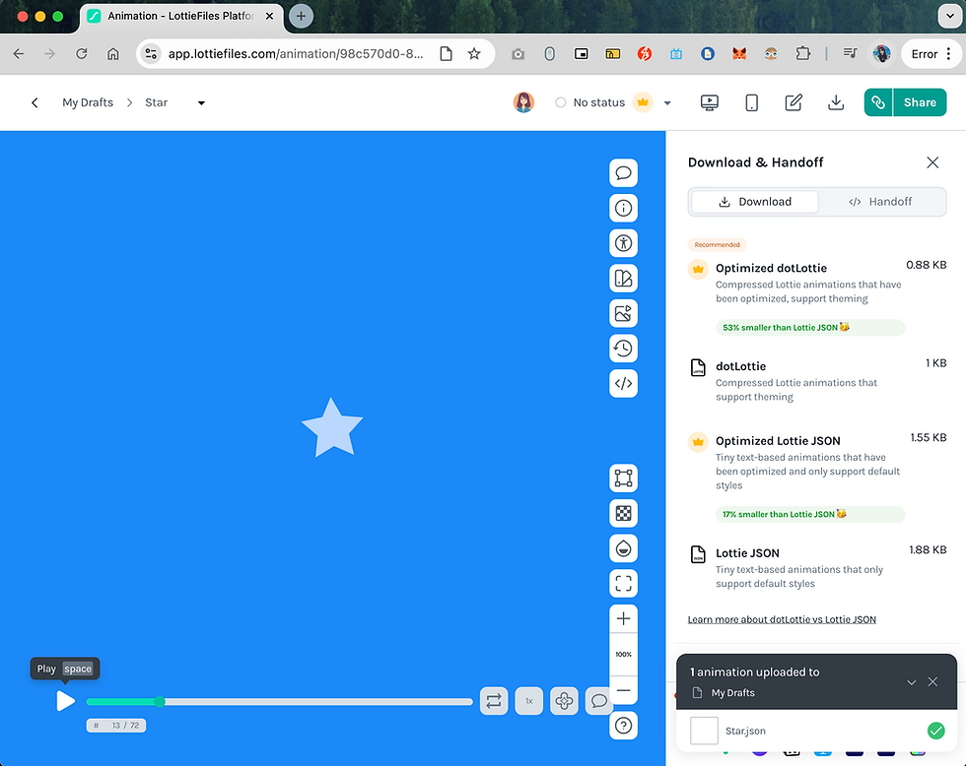Screen dimensions: 966x766
Task: Open the background color picker icon
Action: (623, 548)
